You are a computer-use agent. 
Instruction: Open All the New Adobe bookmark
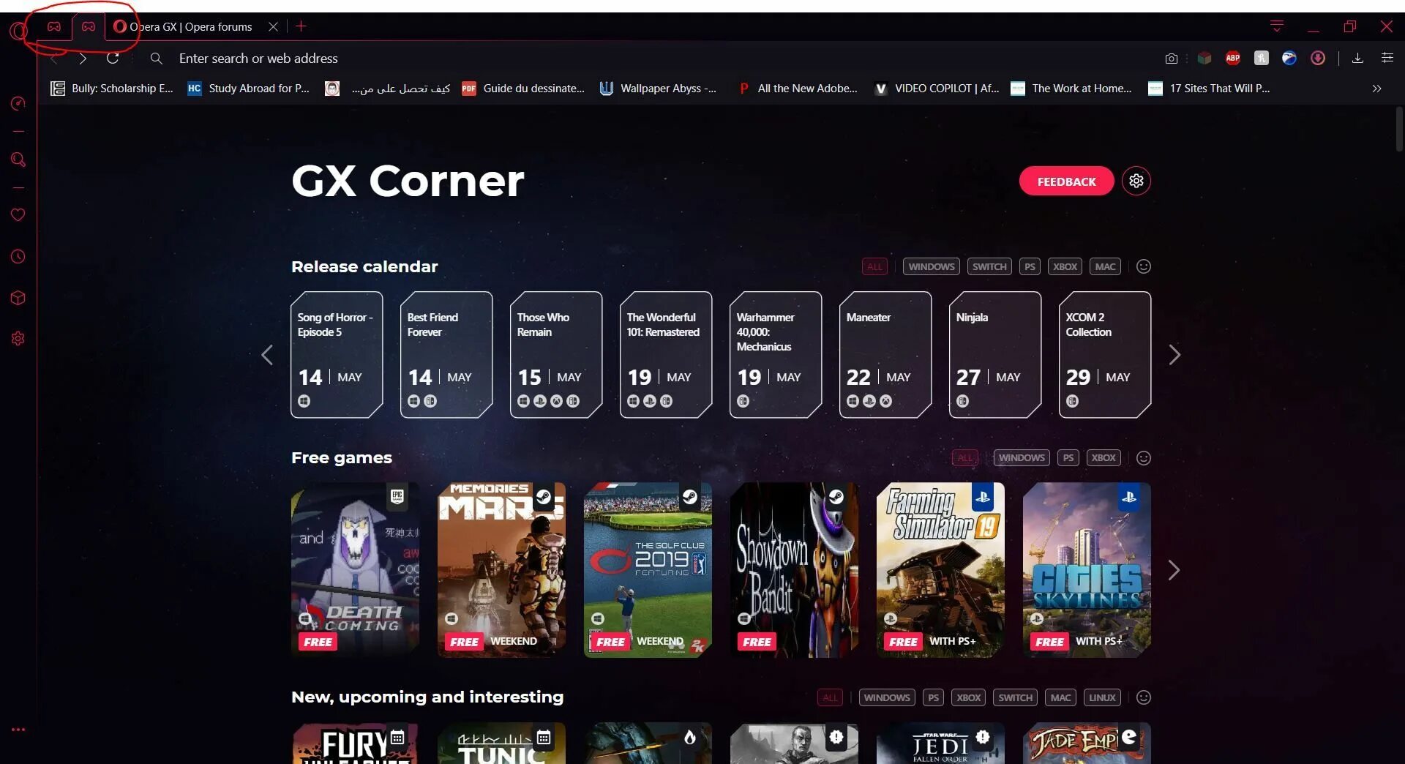[798, 89]
